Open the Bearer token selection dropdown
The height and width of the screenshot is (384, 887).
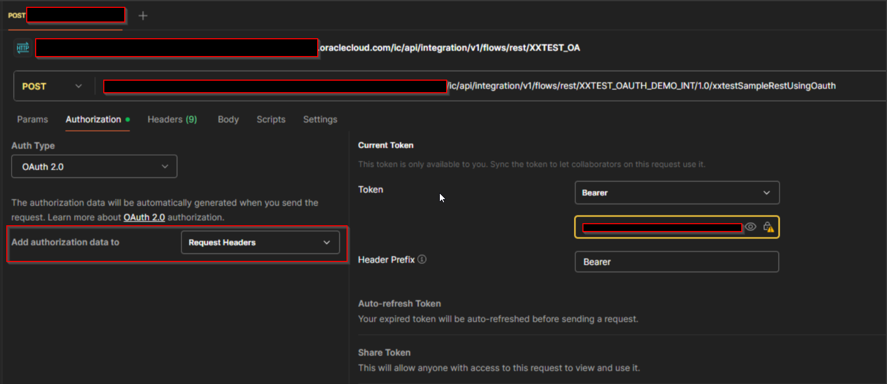[677, 193]
